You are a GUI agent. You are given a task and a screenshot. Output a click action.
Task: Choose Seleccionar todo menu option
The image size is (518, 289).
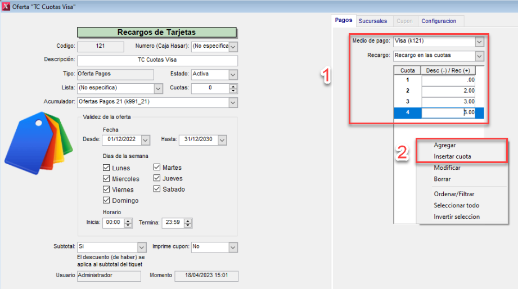(x=456, y=205)
